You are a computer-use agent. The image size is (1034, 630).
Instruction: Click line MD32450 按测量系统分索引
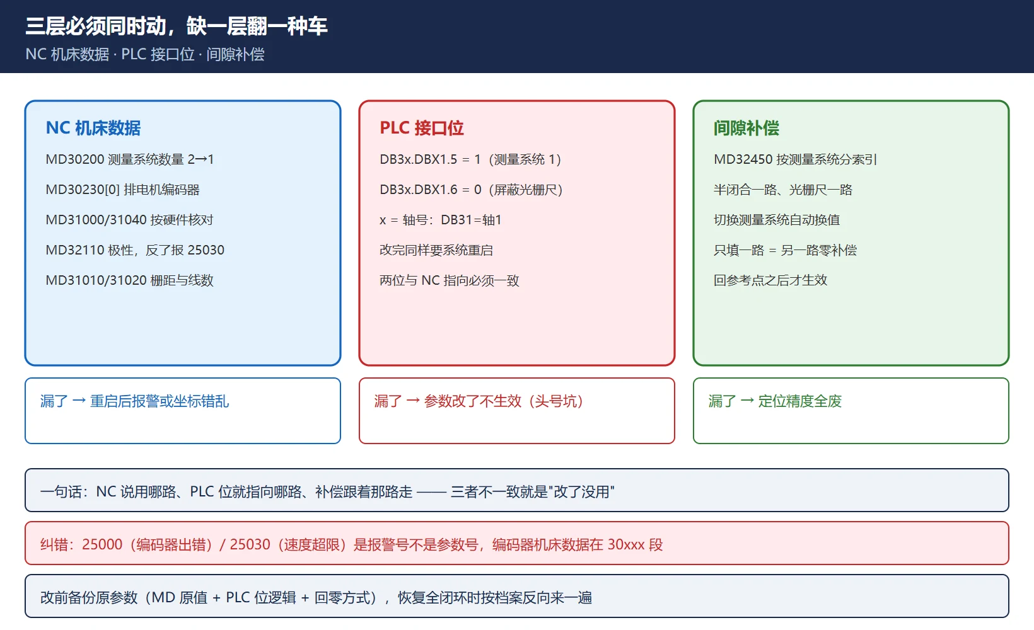pyautogui.click(x=796, y=159)
